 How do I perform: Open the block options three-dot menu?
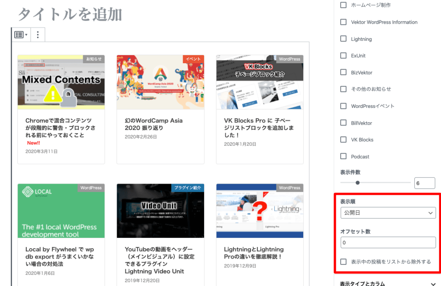coord(38,35)
